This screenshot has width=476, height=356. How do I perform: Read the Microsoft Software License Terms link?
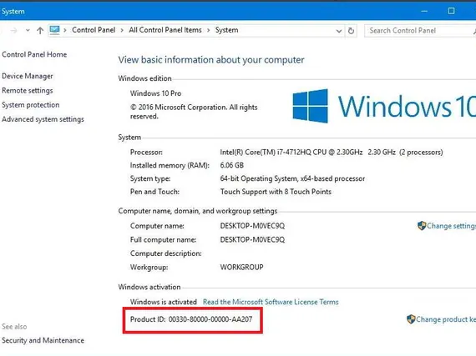[271, 302]
